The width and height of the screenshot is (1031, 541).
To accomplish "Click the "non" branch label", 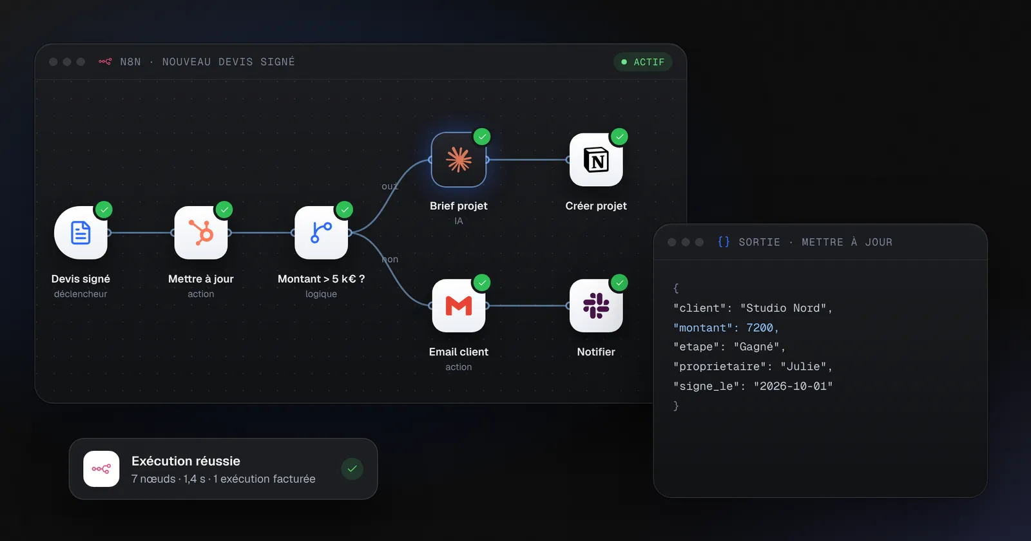I will (x=390, y=259).
